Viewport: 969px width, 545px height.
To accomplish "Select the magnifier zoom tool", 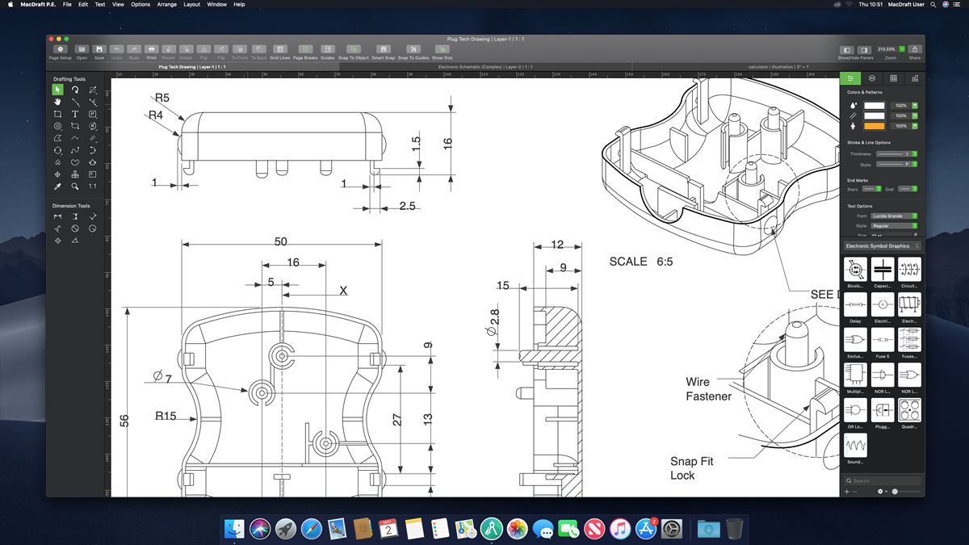I will coord(75,186).
